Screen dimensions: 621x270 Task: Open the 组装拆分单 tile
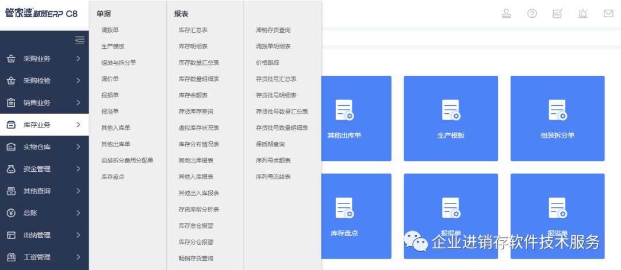557,118
